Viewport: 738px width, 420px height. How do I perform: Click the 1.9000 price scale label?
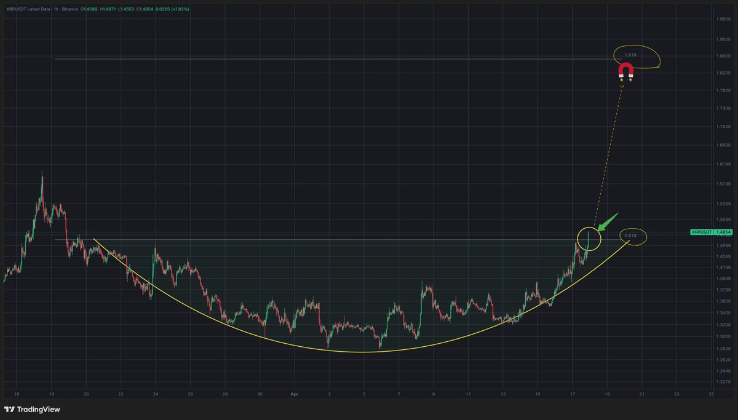(723, 39)
